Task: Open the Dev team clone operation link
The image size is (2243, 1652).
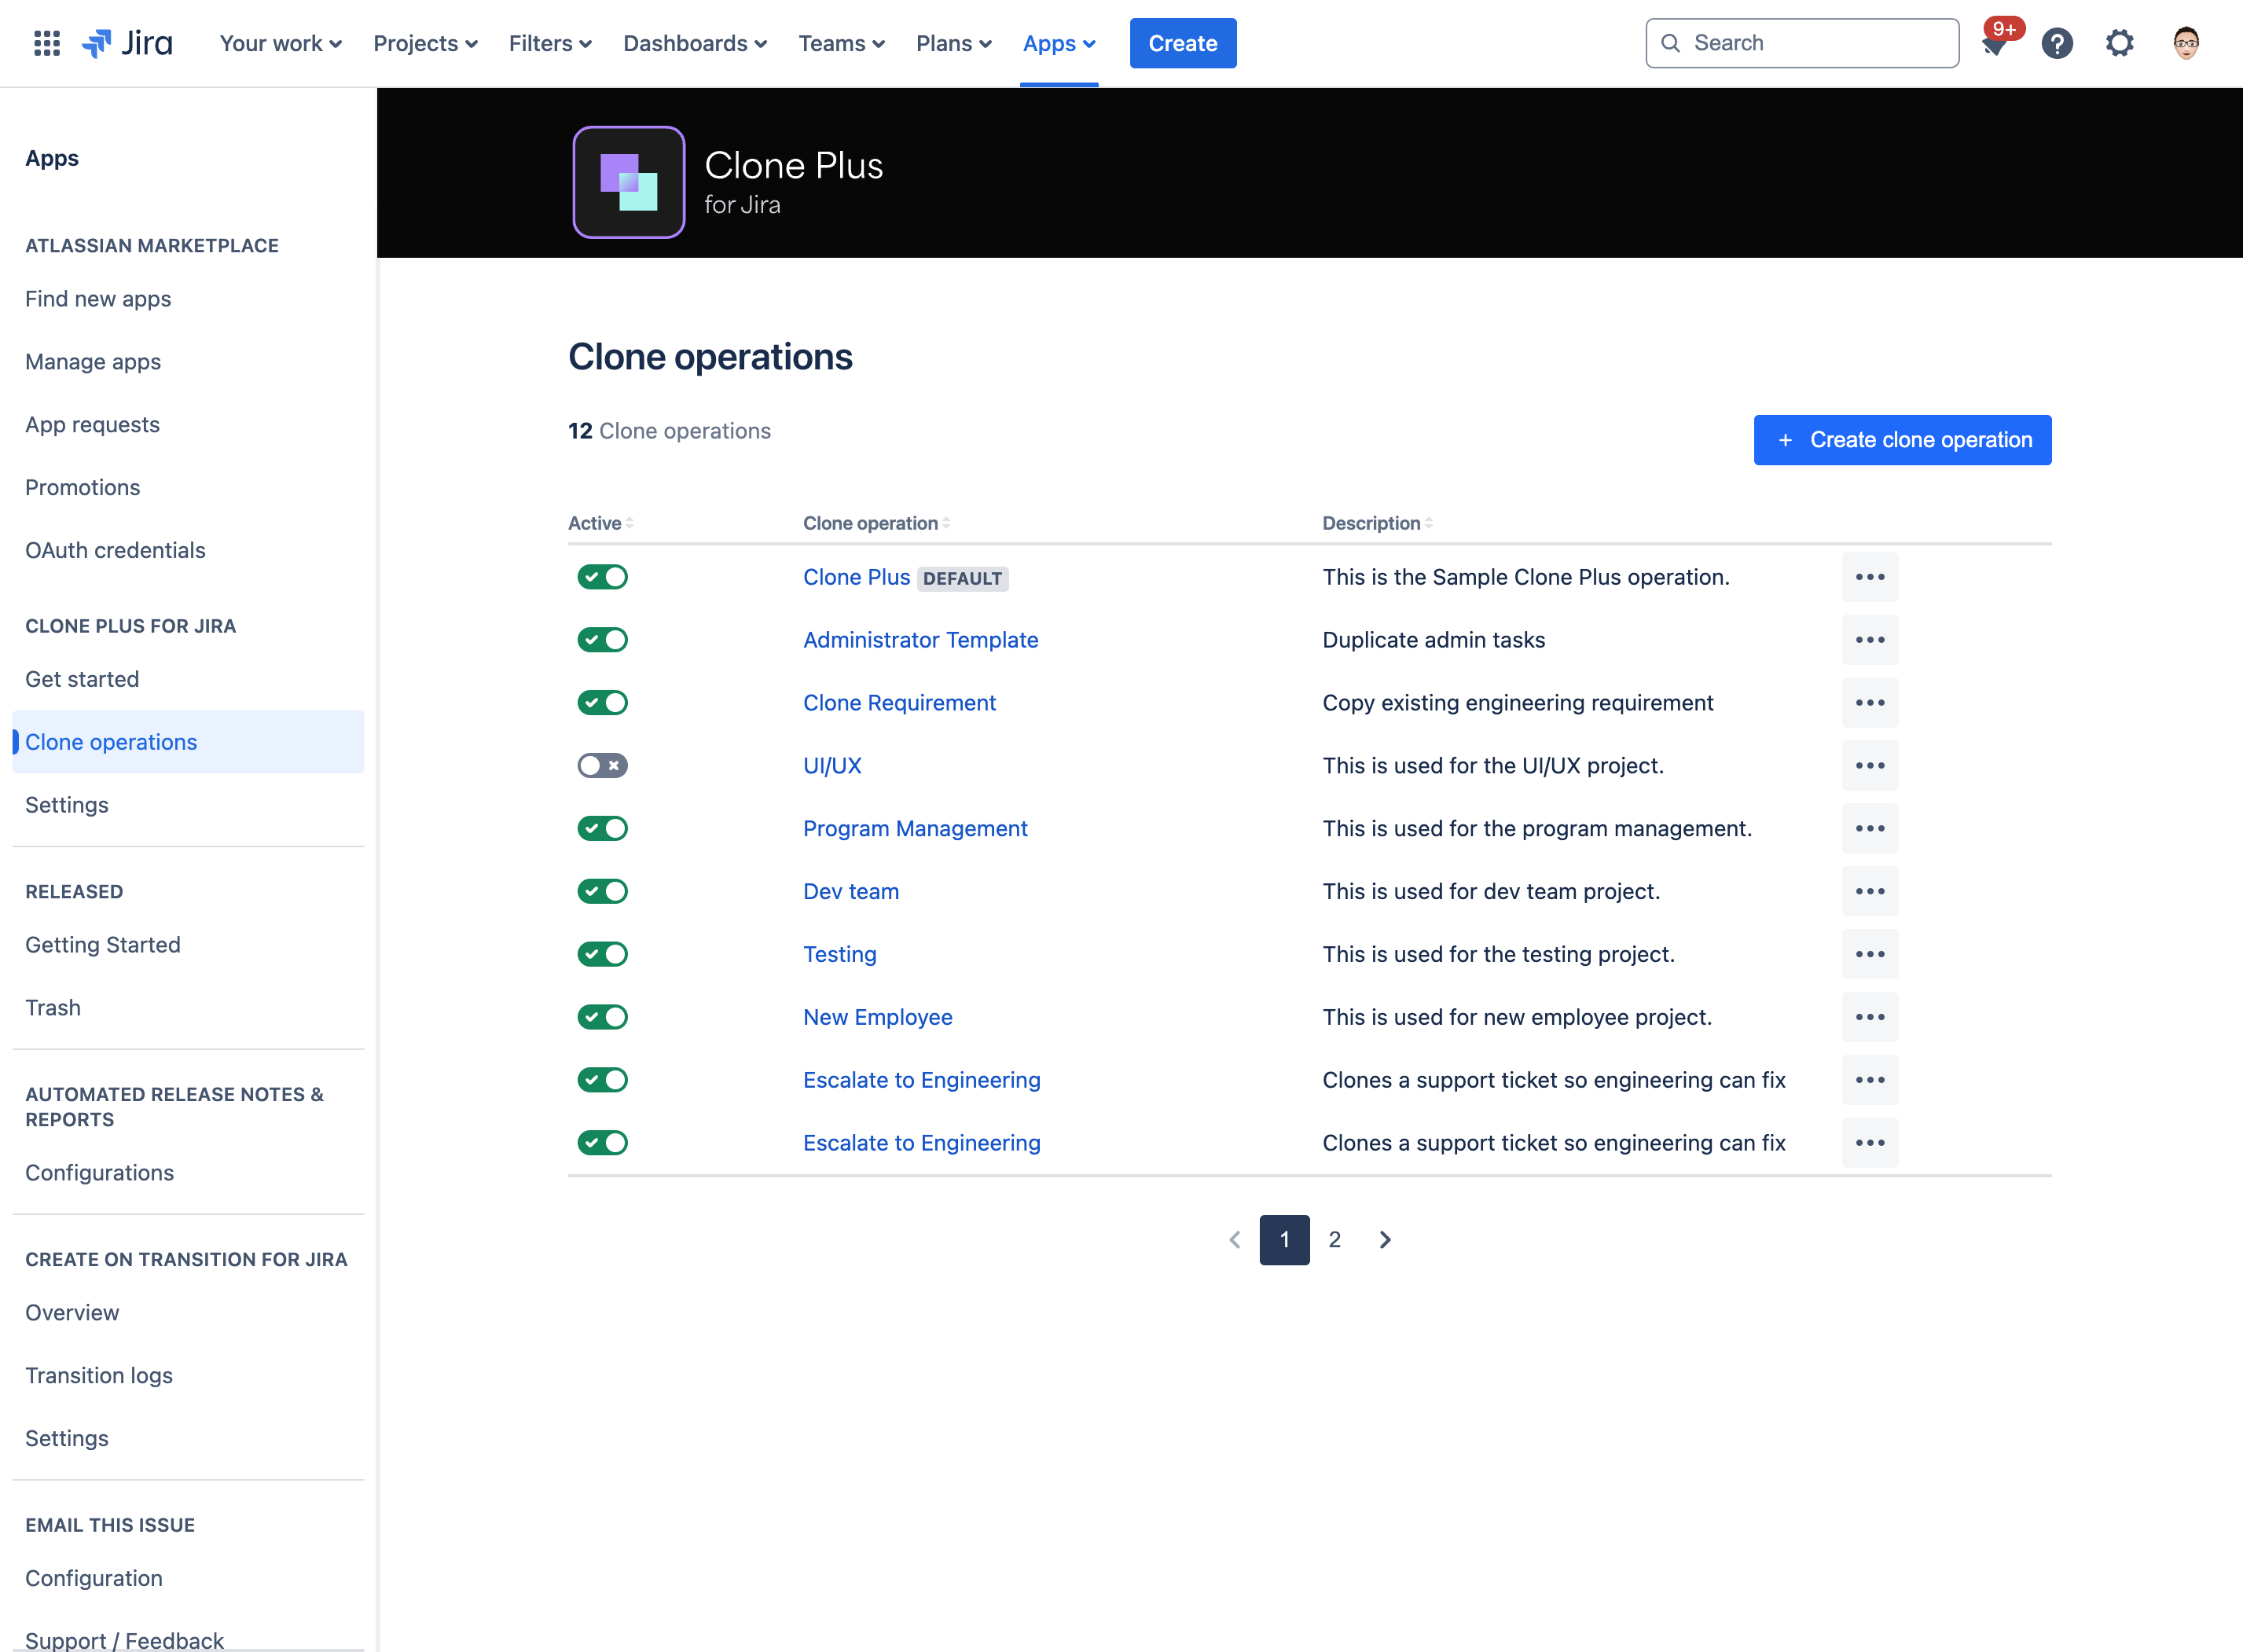Action: pyautogui.click(x=851, y=891)
